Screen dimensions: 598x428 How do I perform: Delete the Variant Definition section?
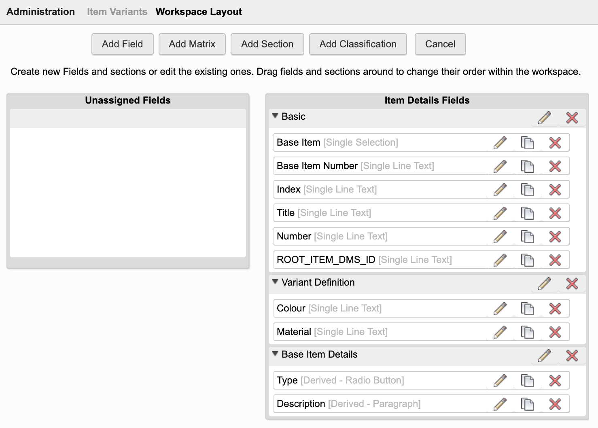click(572, 284)
